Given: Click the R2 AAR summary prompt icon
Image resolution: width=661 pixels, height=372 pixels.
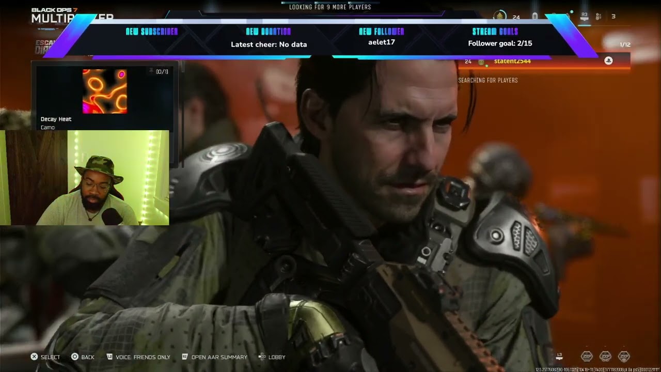Looking at the screenshot, I should 185,357.
